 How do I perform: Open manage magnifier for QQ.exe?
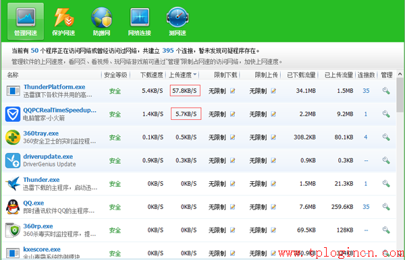(x=386, y=207)
